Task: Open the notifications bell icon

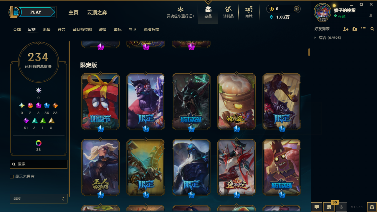Action: [371, 16]
